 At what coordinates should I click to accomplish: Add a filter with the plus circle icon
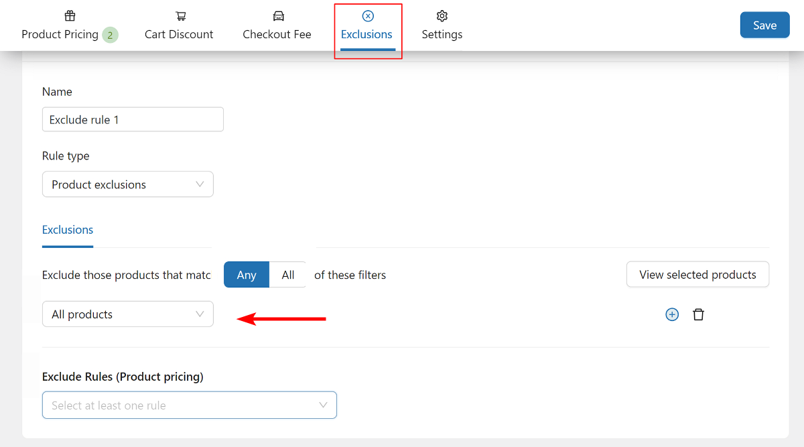pos(672,314)
